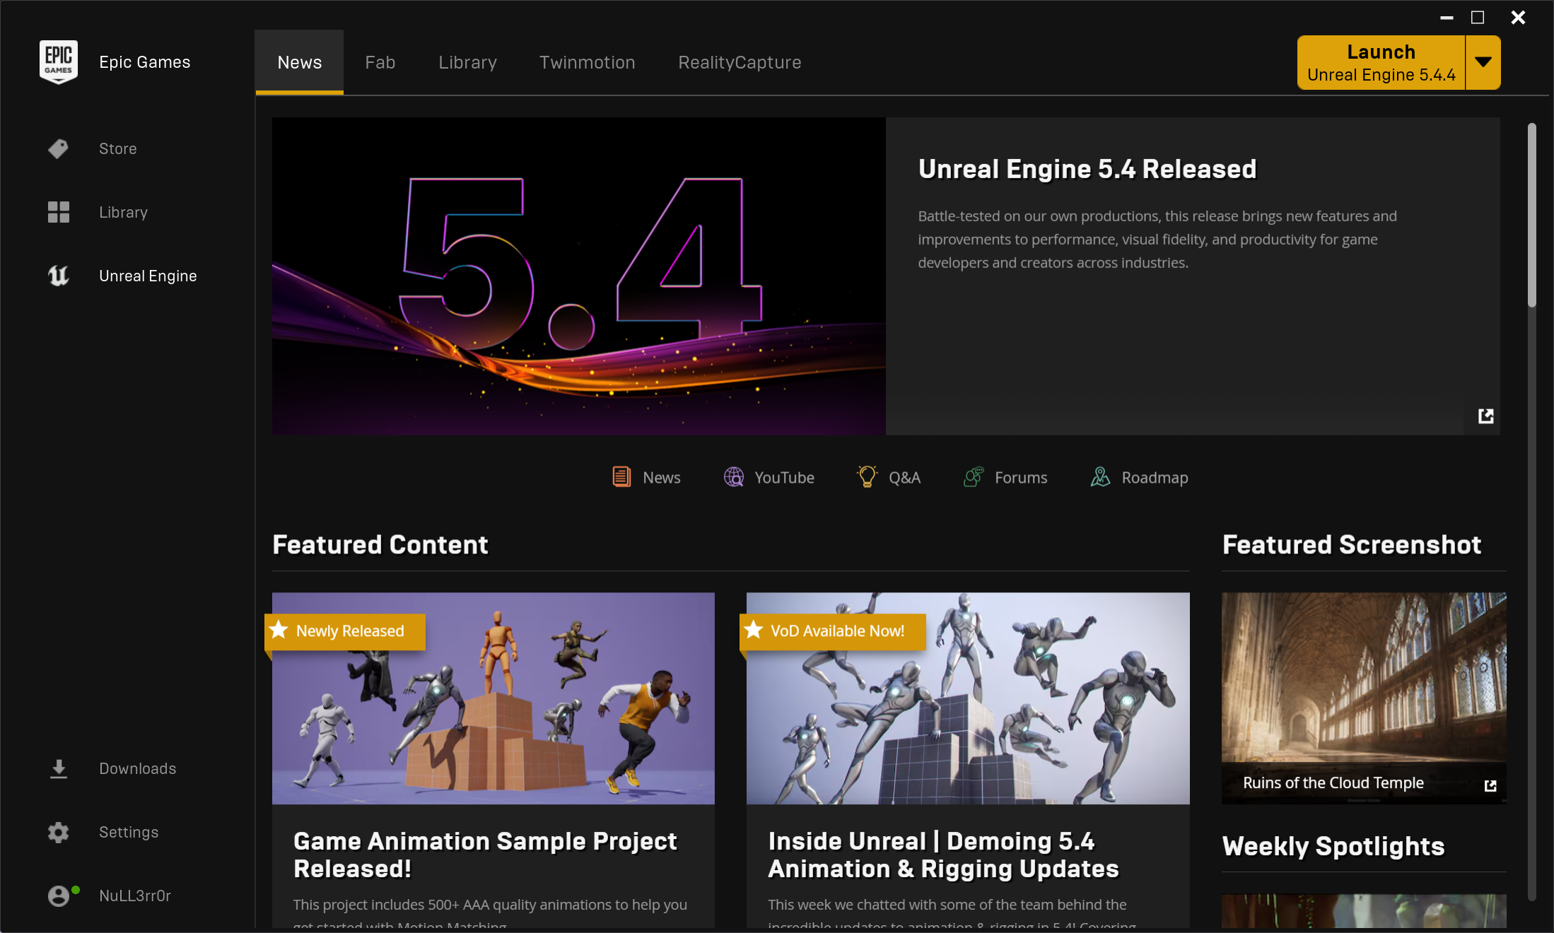This screenshot has height=933, width=1554.
Task: Launch Unreal Engine 5.4.4
Action: click(1381, 62)
